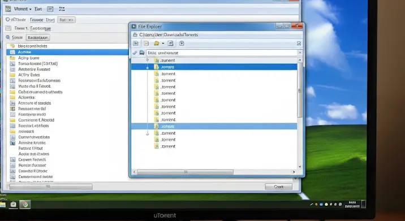Click the scroll-up arrow of File Explorer's file list
405x221 pixels.
pos(300,60)
